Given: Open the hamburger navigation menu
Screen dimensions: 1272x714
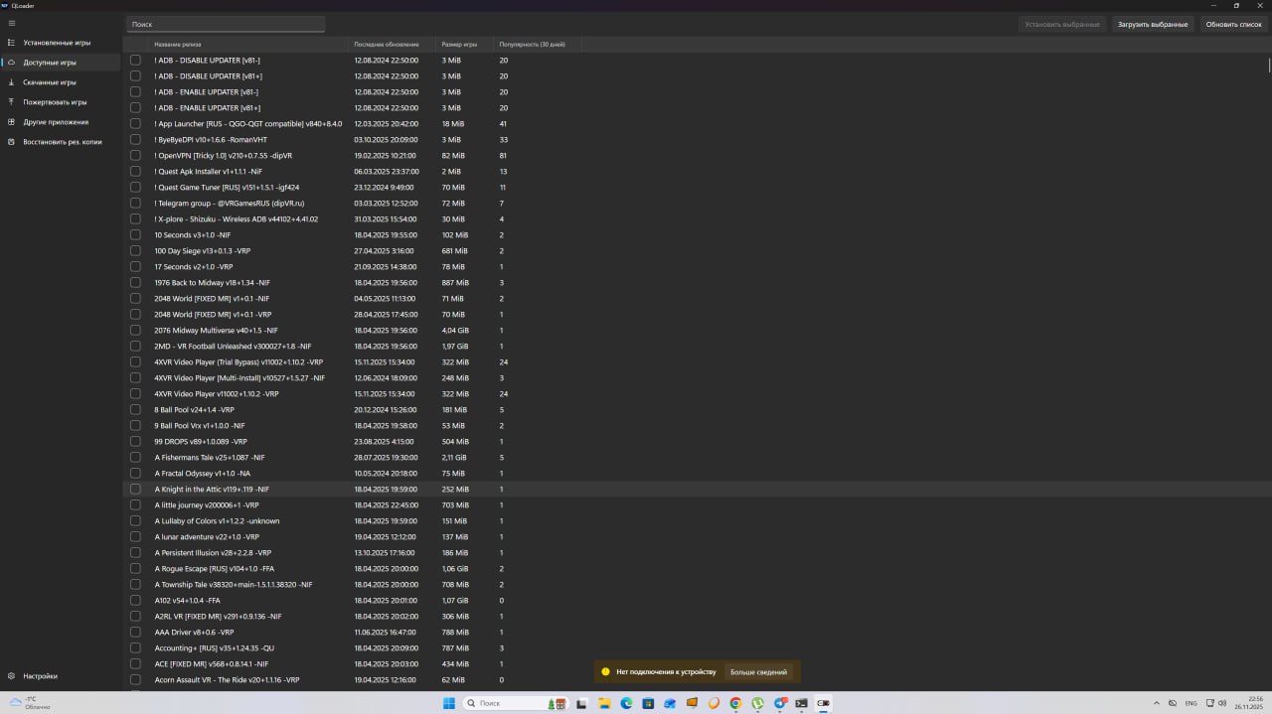Looking at the screenshot, I should tap(11, 23).
